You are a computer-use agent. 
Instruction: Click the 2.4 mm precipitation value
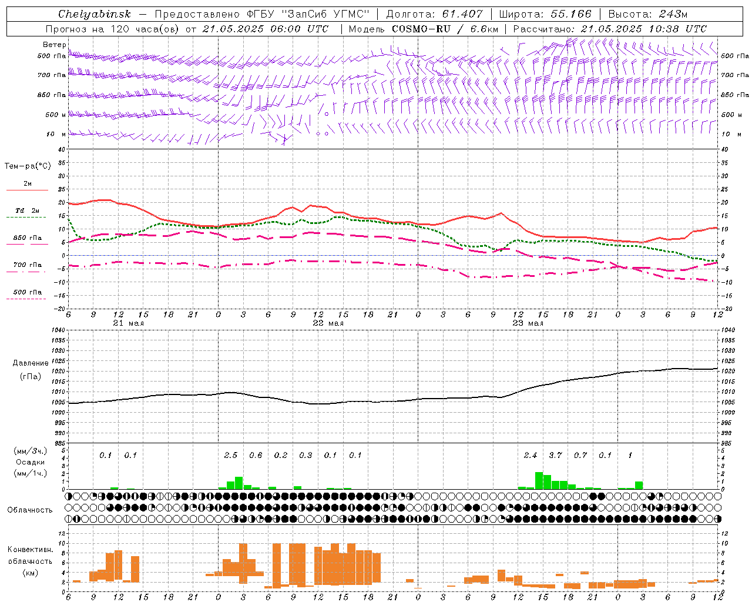(531, 455)
